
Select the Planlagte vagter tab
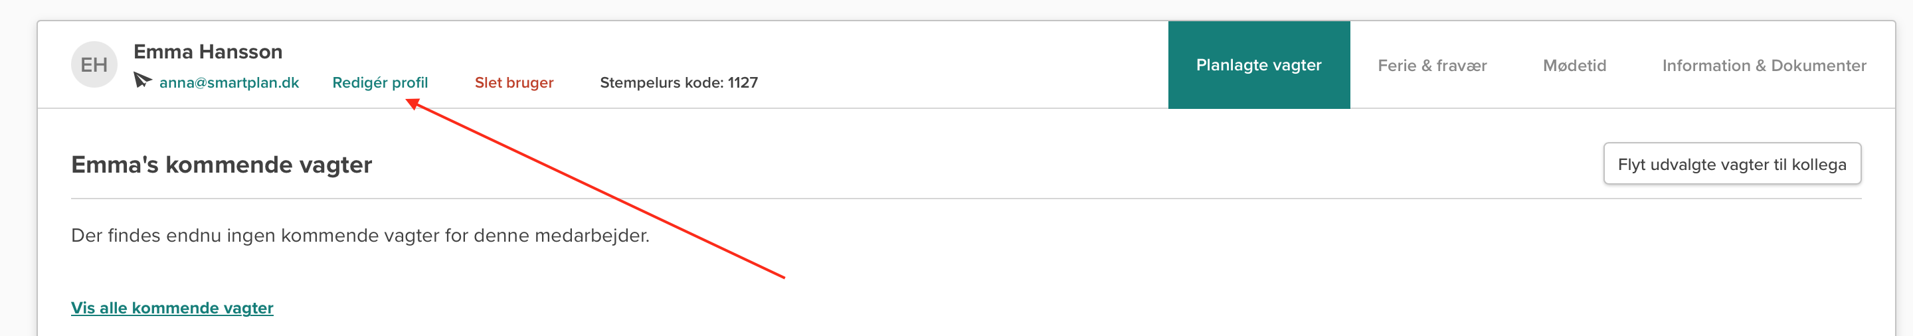[x=1259, y=64]
